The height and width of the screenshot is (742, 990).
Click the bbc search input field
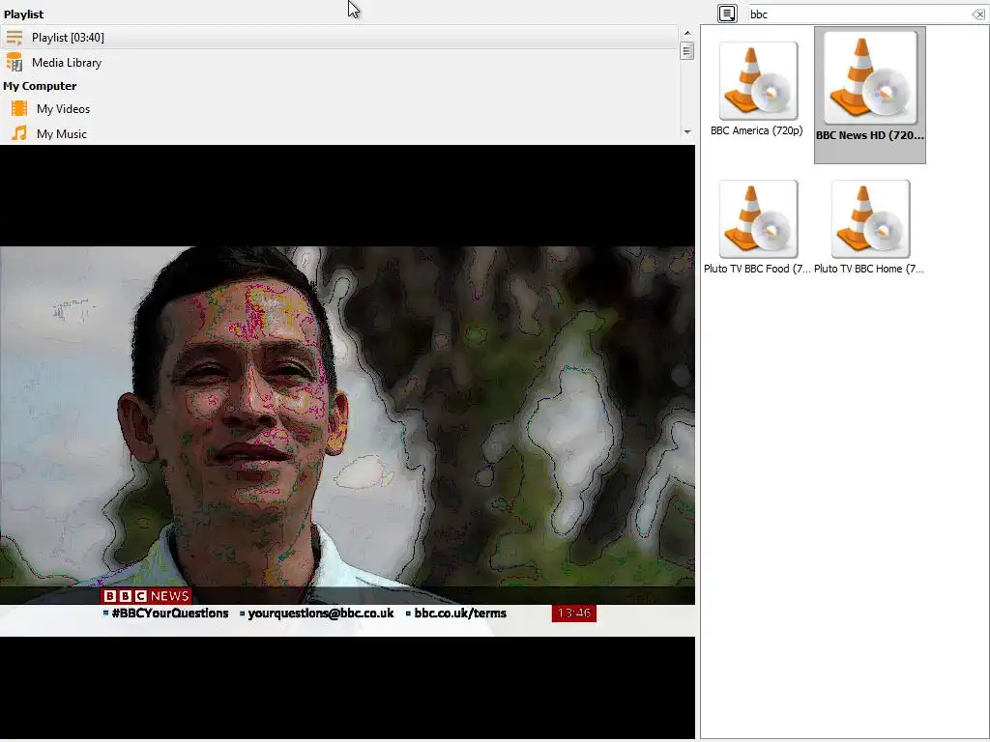(859, 14)
